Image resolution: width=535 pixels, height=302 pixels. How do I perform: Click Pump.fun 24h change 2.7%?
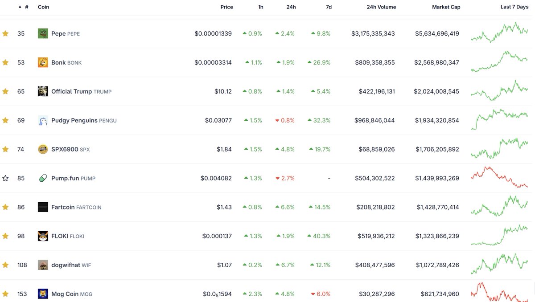point(285,178)
